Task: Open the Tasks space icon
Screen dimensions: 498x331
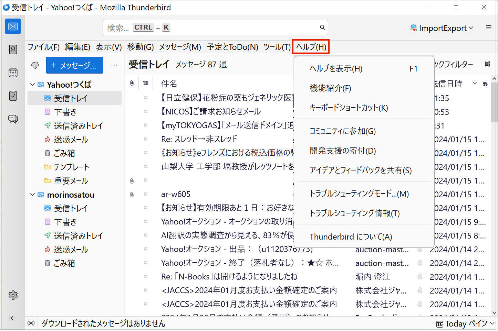Action: (13, 96)
